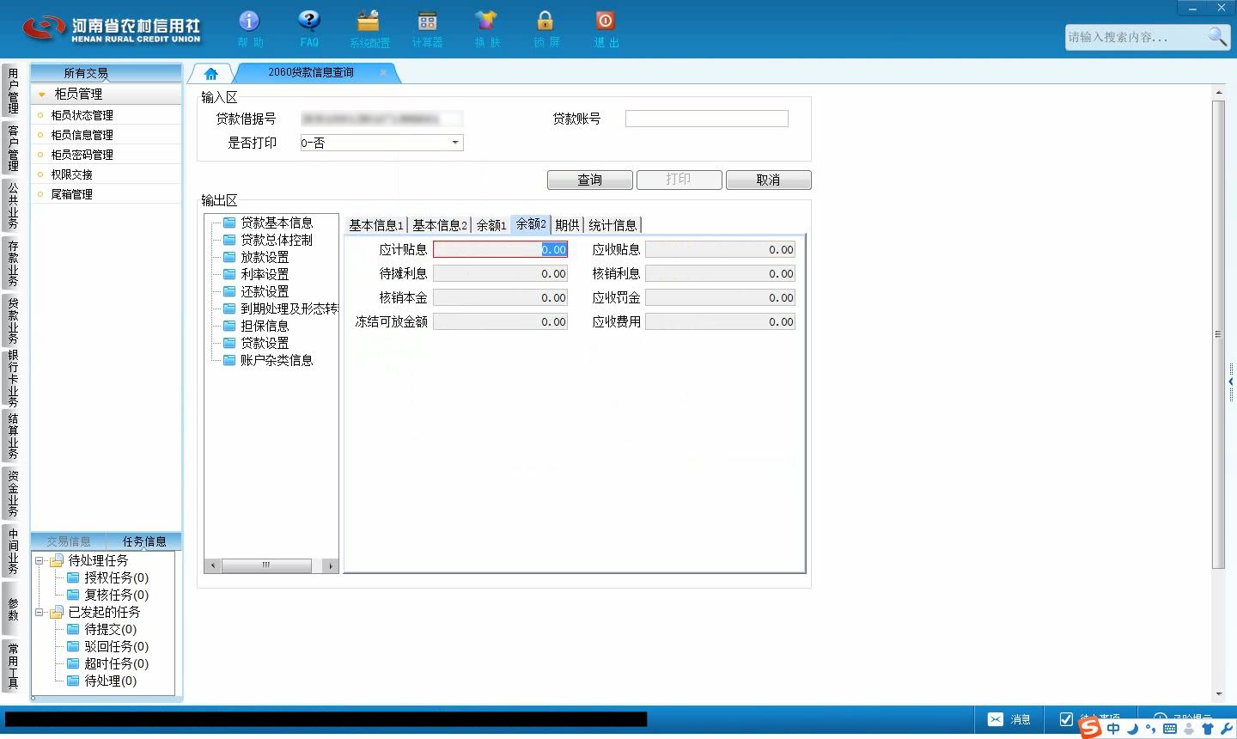Open 消息 messages in status bar
The height and width of the screenshot is (739, 1237).
[1009, 719]
